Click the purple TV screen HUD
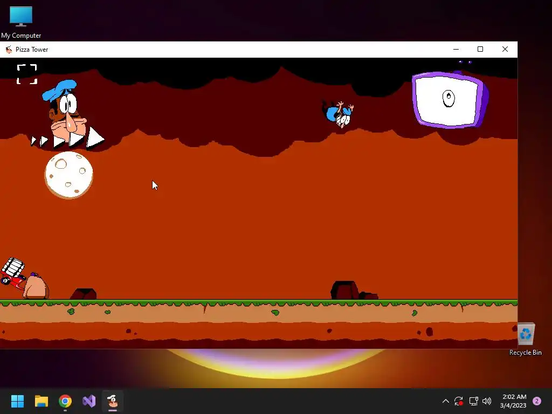Image resolution: width=552 pixels, height=414 pixels. (x=450, y=99)
